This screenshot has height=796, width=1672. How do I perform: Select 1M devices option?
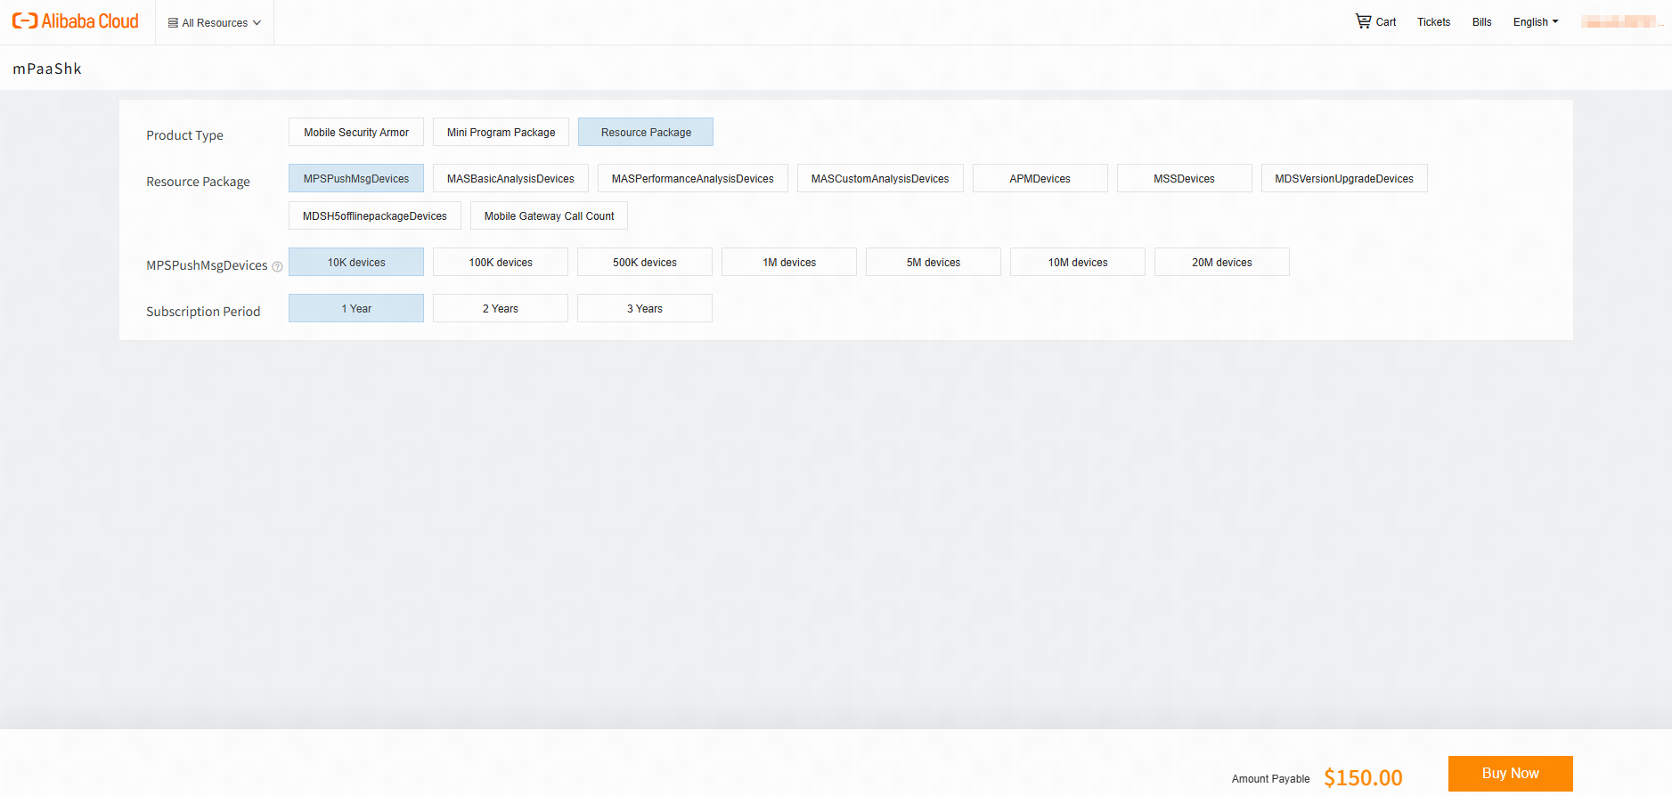789,262
